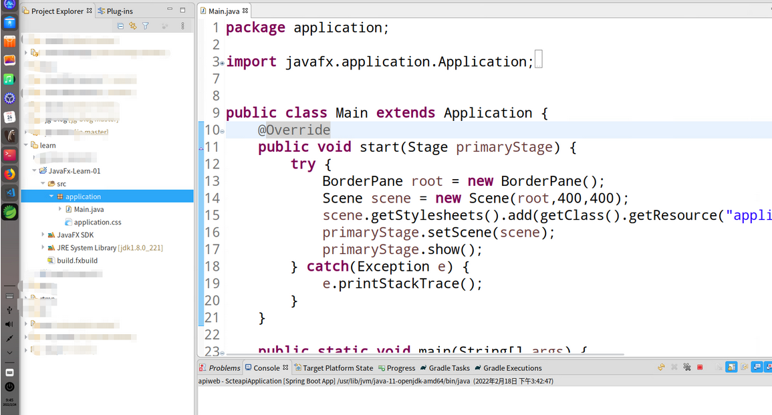This screenshot has height=415, width=772.
Task: Expand the folded import block on line 3
Action: click(222, 63)
